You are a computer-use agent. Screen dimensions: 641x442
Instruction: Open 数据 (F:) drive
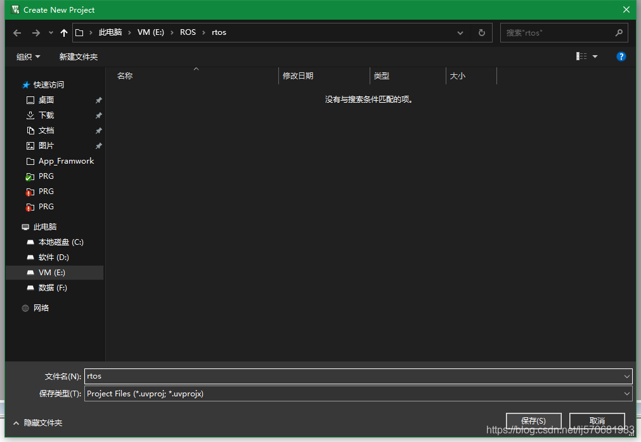pos(53,288)
